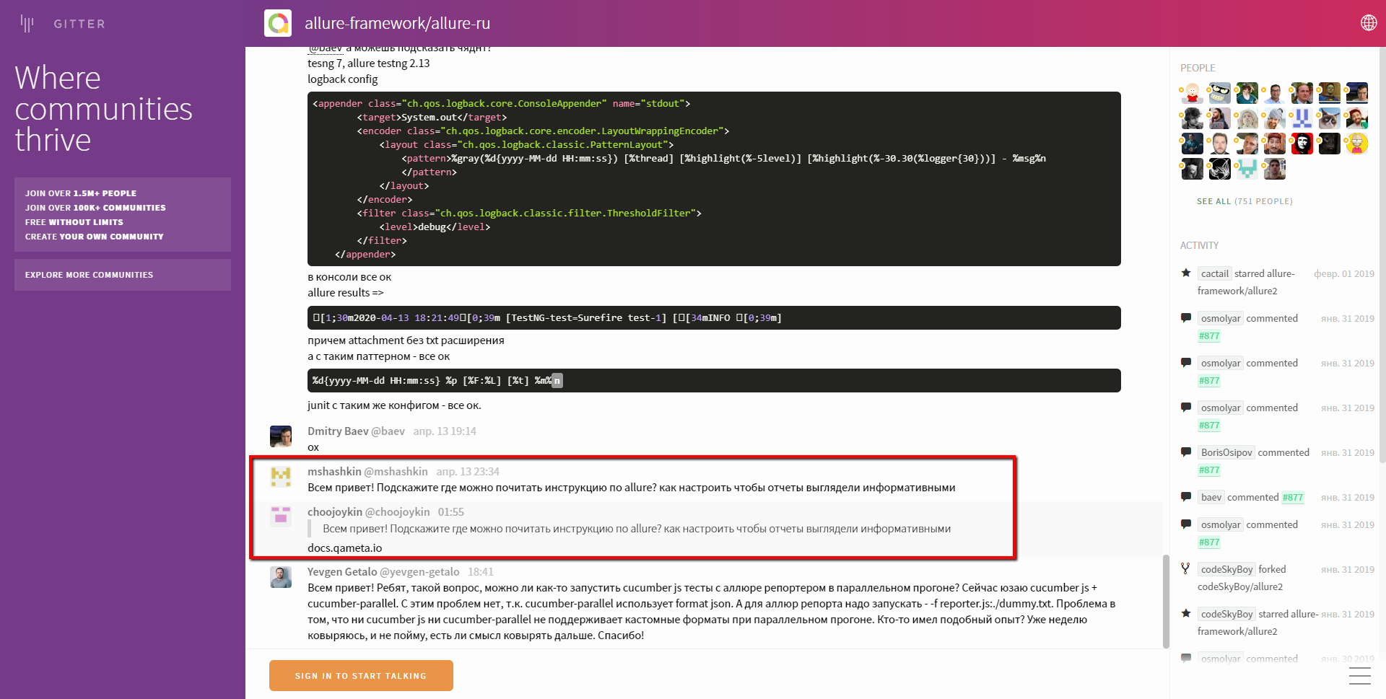
Task: Click the star icon beside cactail activity
Action: pyautogui.click(x=1186, y=273)
